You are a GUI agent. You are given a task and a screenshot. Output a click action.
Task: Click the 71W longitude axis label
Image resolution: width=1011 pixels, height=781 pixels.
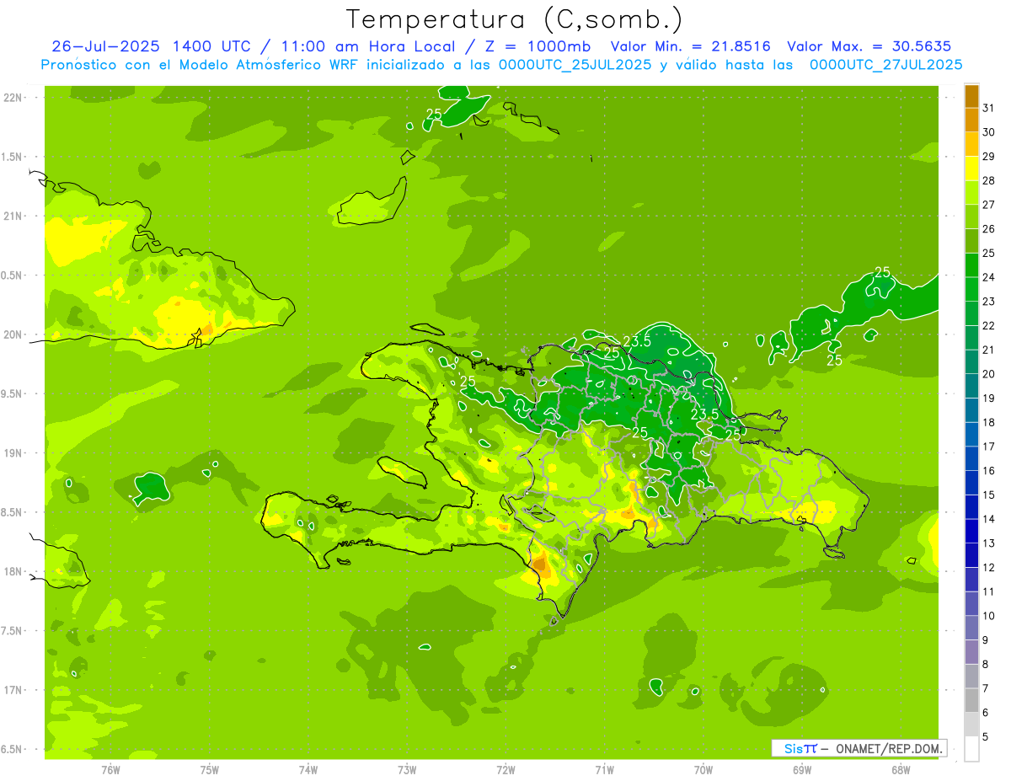[x=604, y=770]
